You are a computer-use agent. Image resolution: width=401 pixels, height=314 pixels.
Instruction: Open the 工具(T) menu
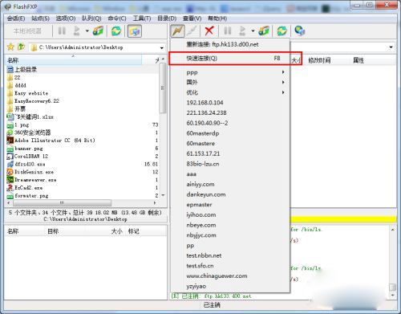(142, 18)
